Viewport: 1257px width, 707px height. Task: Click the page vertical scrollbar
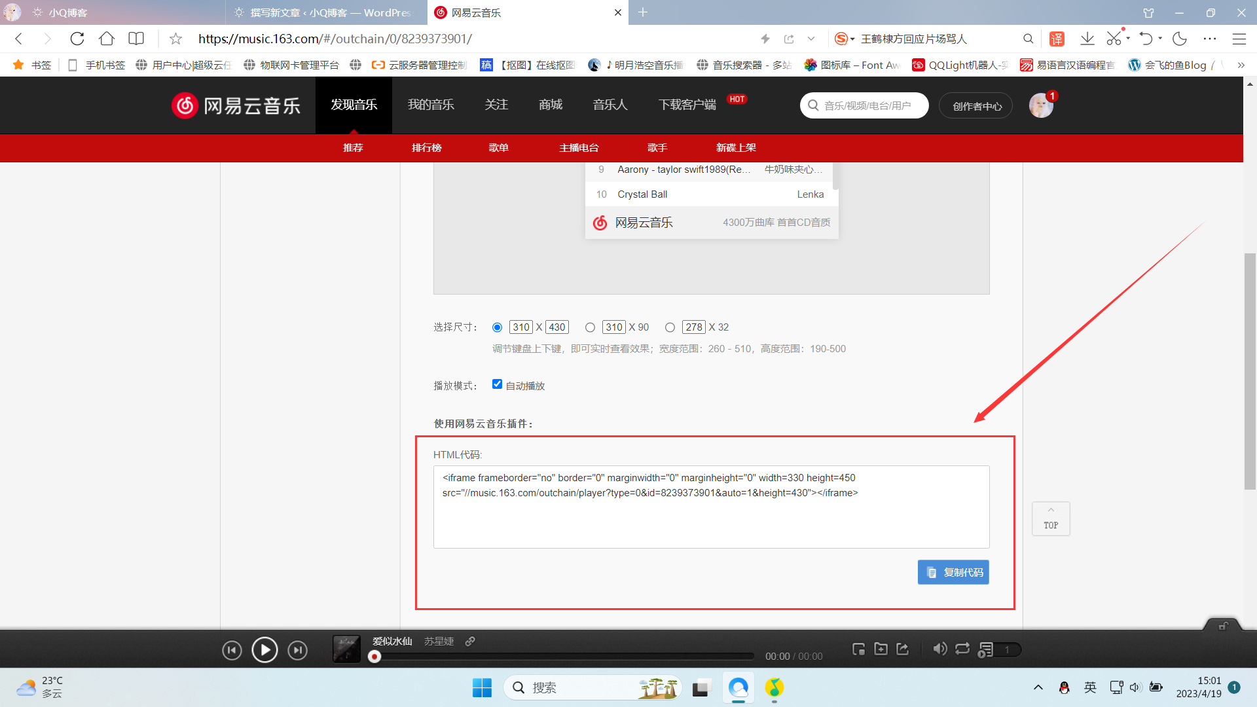(x=1250, y=371)
